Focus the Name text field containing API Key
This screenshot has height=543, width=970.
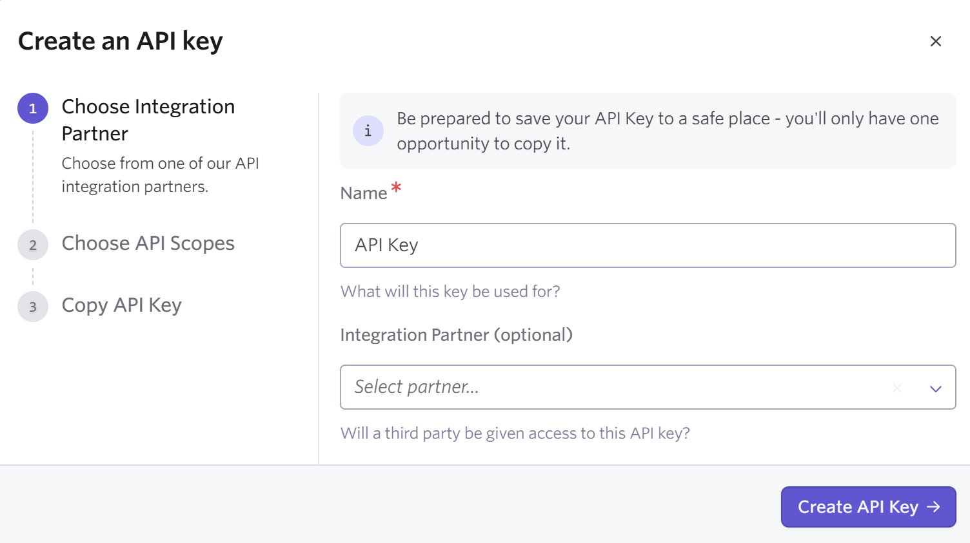click(x=648, y=245)
